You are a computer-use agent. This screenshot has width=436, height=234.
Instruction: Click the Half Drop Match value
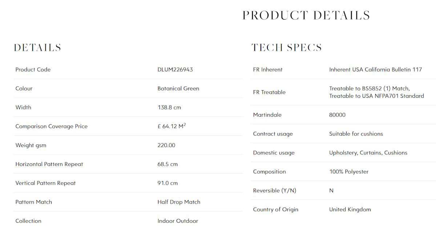tap(179, 202)
